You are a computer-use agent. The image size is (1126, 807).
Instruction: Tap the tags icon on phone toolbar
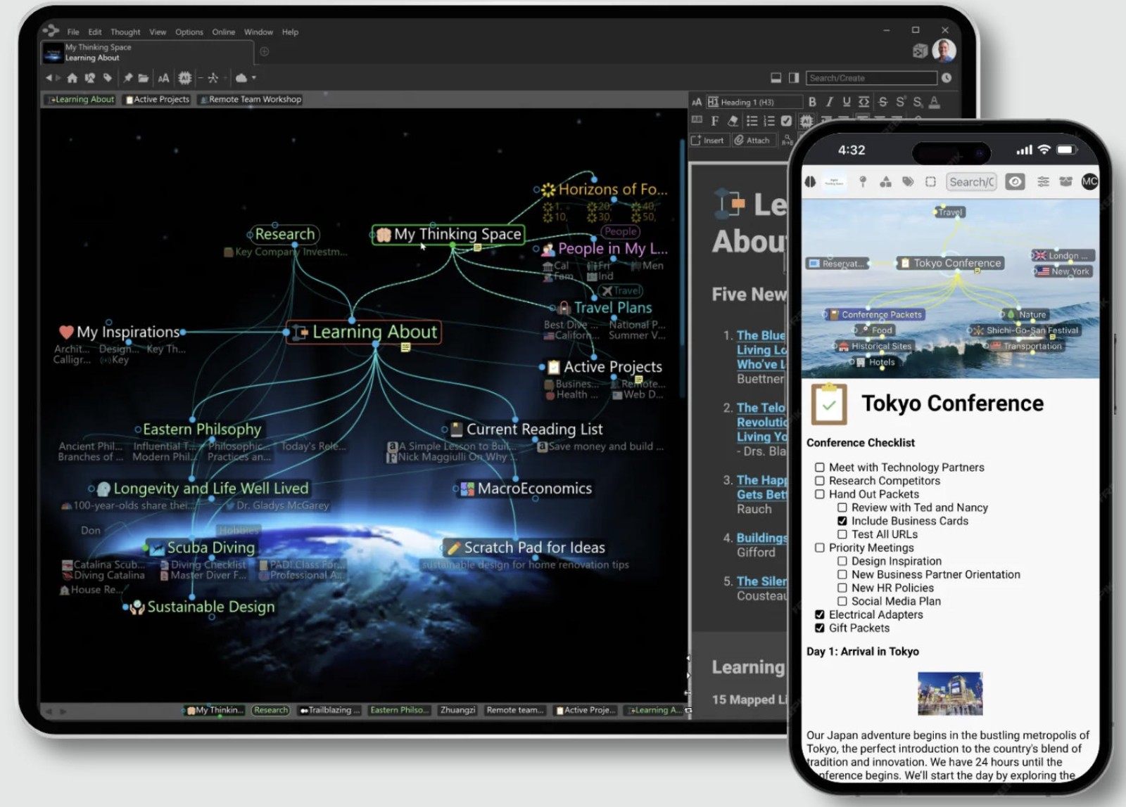(x=908, y=182)
